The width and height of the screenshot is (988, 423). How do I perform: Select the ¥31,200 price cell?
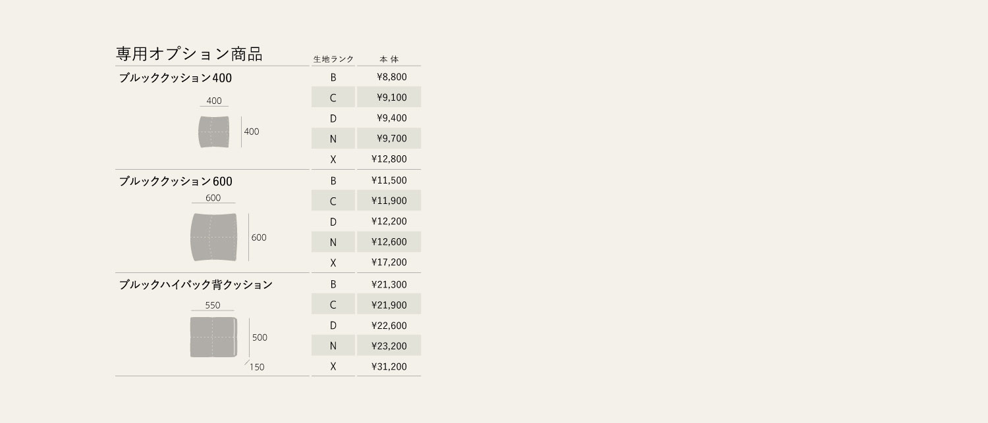point(389,366)
